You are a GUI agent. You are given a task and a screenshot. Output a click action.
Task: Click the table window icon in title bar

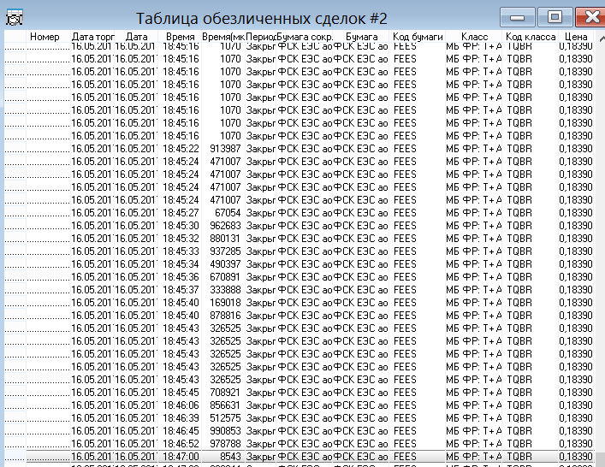(x=14, y=16)
